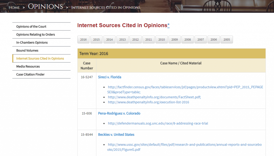Open Opinions breadcrumb link
Image resolution: width=274 pixels, height=156 pixels.
45,7
